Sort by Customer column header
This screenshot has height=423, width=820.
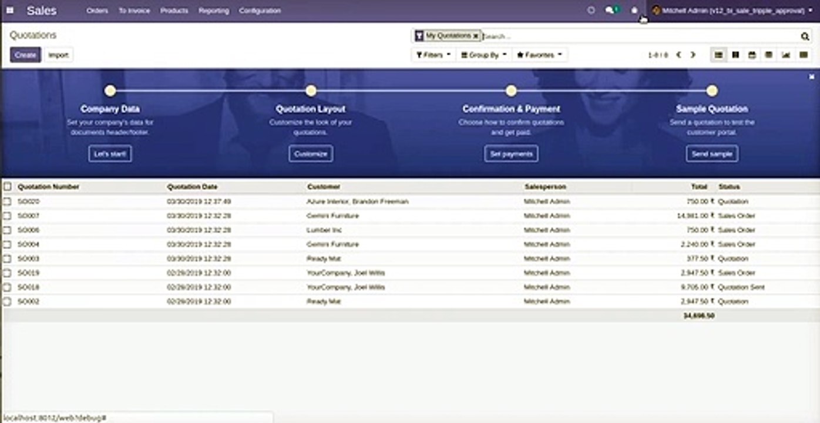pyautogui.click(x=323, y=187)
